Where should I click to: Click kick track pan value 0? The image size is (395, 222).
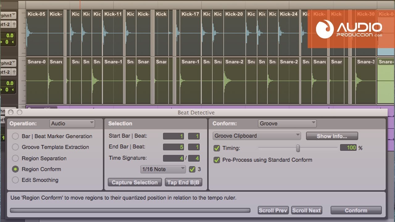click(x=7, y=42)
